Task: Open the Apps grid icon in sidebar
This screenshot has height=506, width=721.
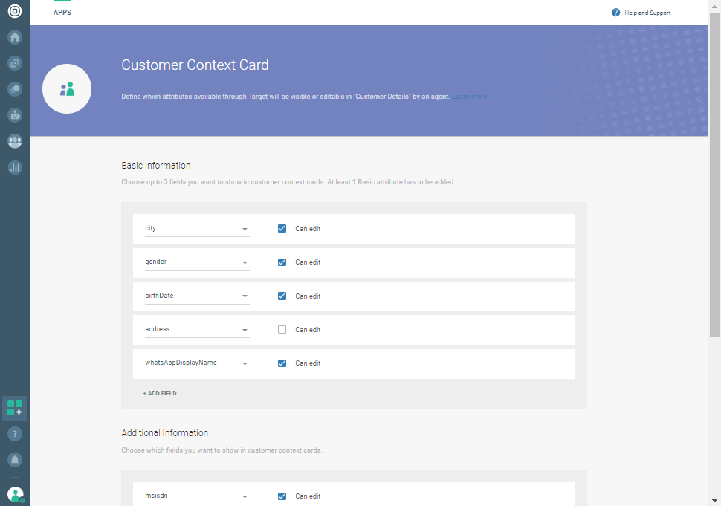Action: tap(15, 407)
